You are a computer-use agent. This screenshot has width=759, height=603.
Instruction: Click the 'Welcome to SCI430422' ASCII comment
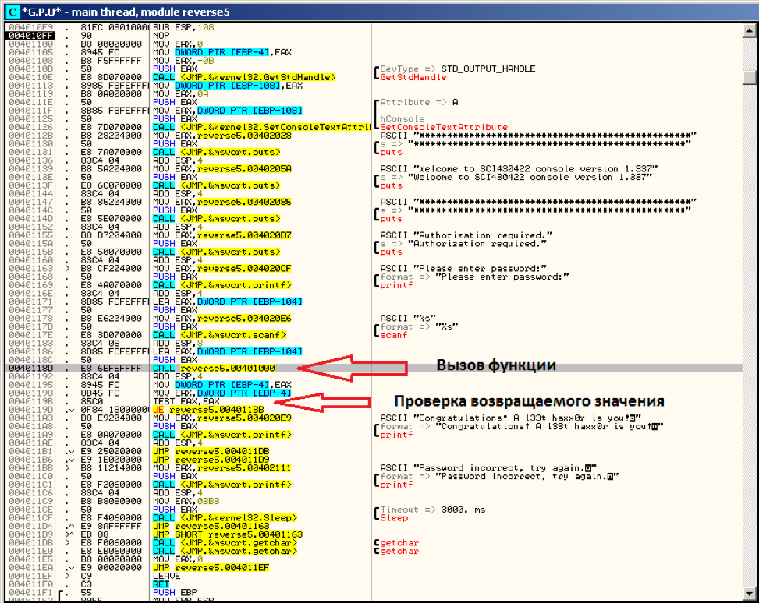pyautogui.click(x=519, y=169)
